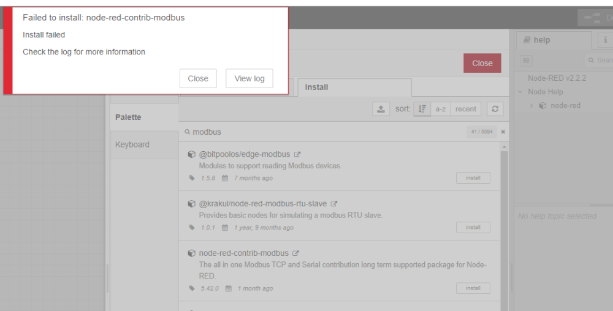Screen dimensions: 613x311
Task: Click 'Check the log for more information' text
Action: 83,52
